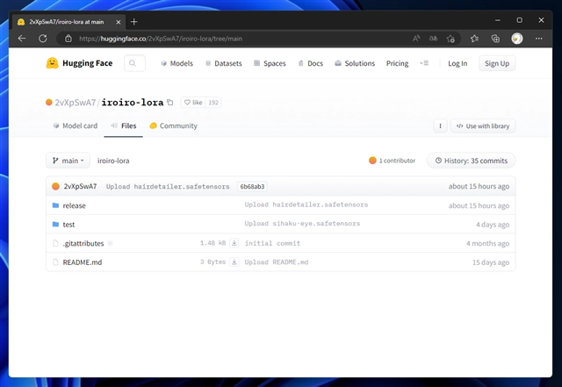Open browser Settings and more menu
Viewport: 562px width, 387px height.
pos(538,39)
